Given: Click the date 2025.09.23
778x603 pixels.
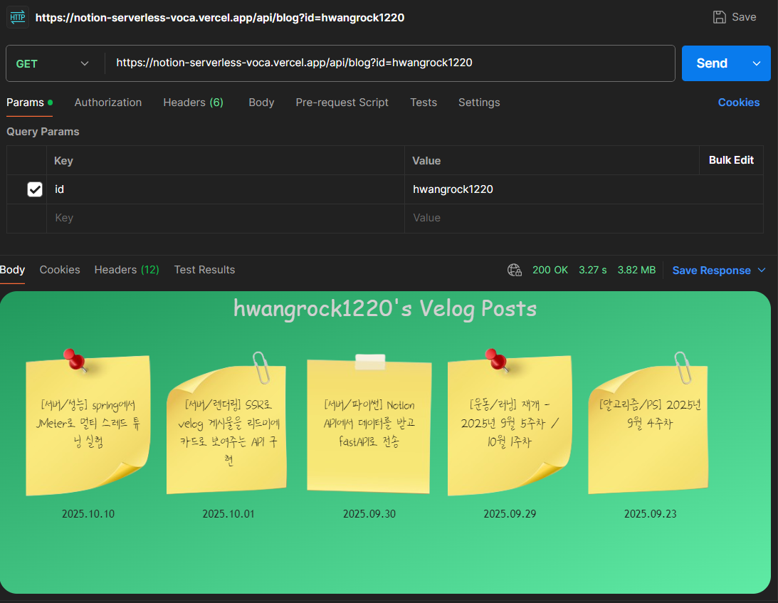Looking at the screenshot, I should [650, 514].
